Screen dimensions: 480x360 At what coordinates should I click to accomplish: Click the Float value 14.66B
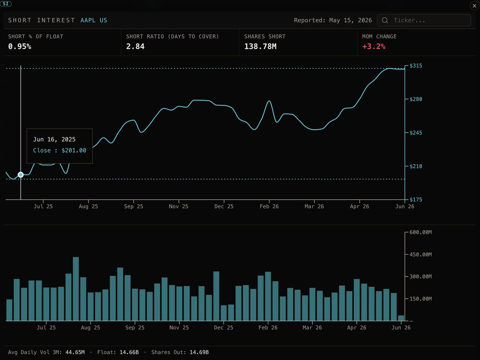click(129, 352)
